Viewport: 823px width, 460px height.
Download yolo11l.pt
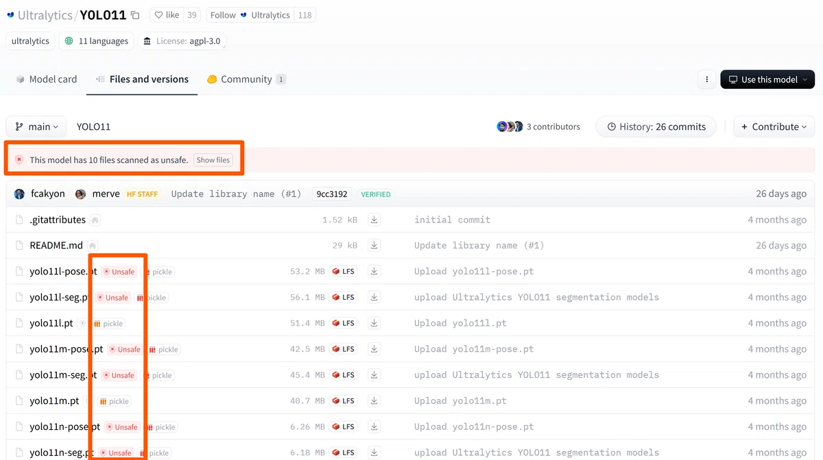pyautogui.click(x=374, y=323)
